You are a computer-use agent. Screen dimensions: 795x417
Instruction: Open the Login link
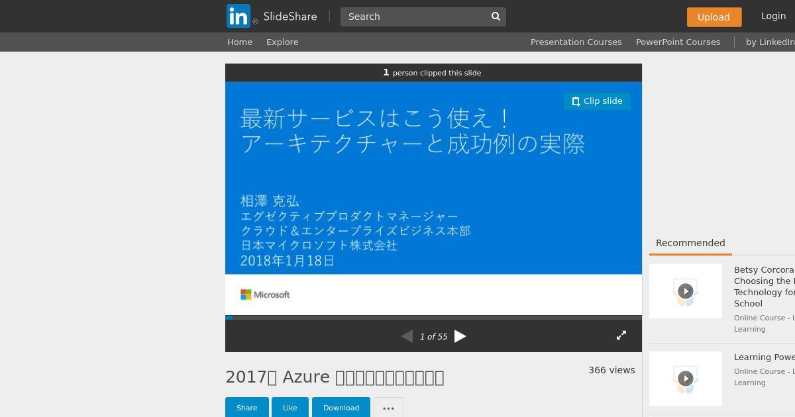pos(773,16)
